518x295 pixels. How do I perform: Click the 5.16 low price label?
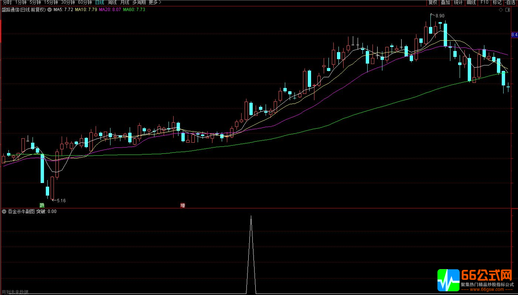coord(61,201)
